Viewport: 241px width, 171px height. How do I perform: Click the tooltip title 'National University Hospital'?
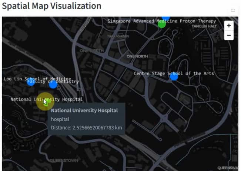tap(84, 110)
